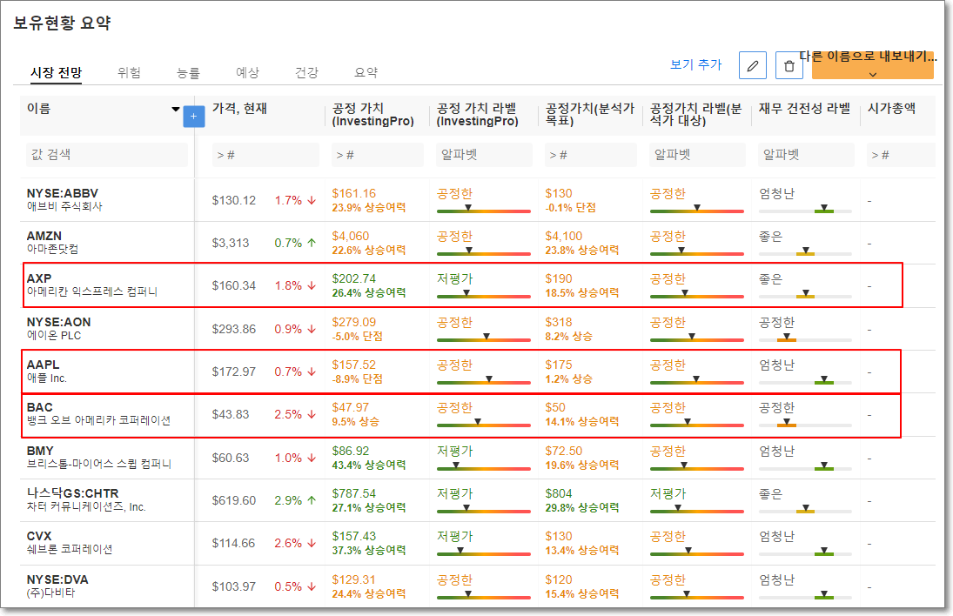This screenshot has width=953, height=616.
Task: Click the $4,100 analyst target for AMZN
Action: [x=563, y=236]
